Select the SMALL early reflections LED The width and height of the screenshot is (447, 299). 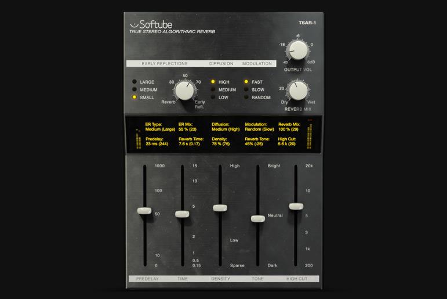click(135, 97)
